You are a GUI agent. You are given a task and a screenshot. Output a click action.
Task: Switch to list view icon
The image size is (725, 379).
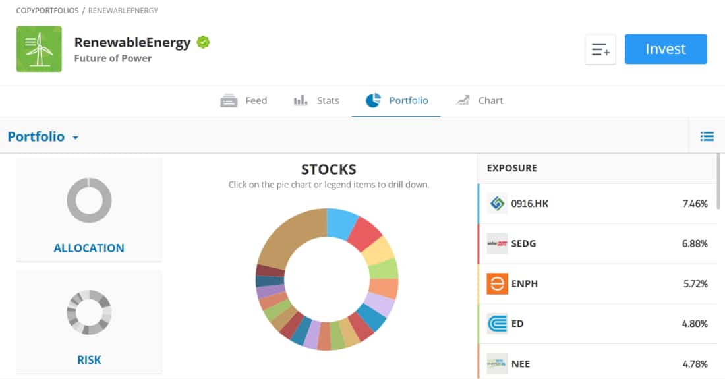pos(707,136)
